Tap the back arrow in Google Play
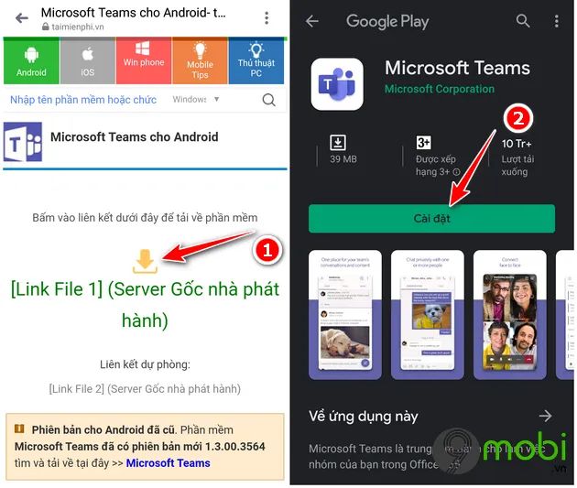This screenshot has width=577, height=488. pos(312,21)
